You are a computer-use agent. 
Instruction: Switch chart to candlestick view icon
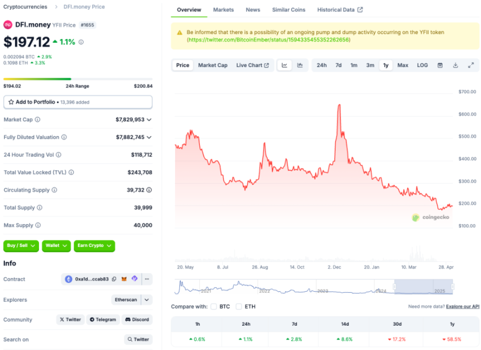coord(300,65)
